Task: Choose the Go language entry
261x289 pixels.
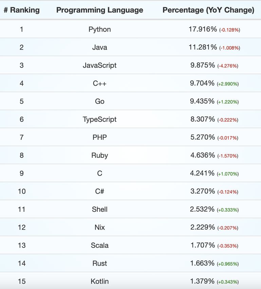Action: [100, 101]
